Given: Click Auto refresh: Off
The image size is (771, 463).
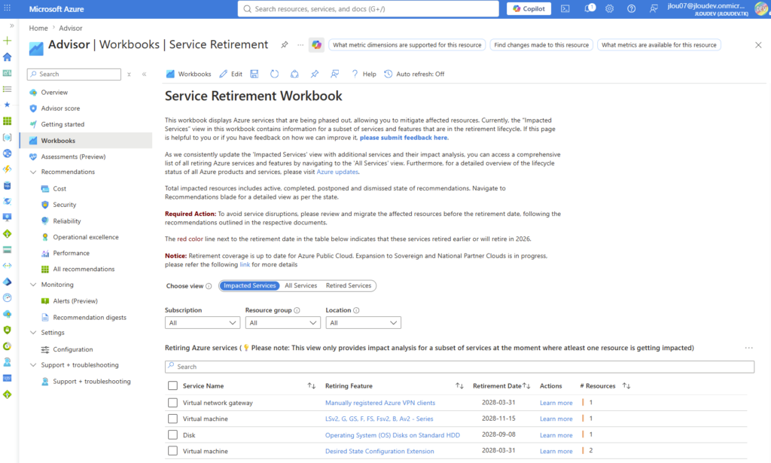Looking at the screenshot, I should pyautogui.click(x=414, y=74).
